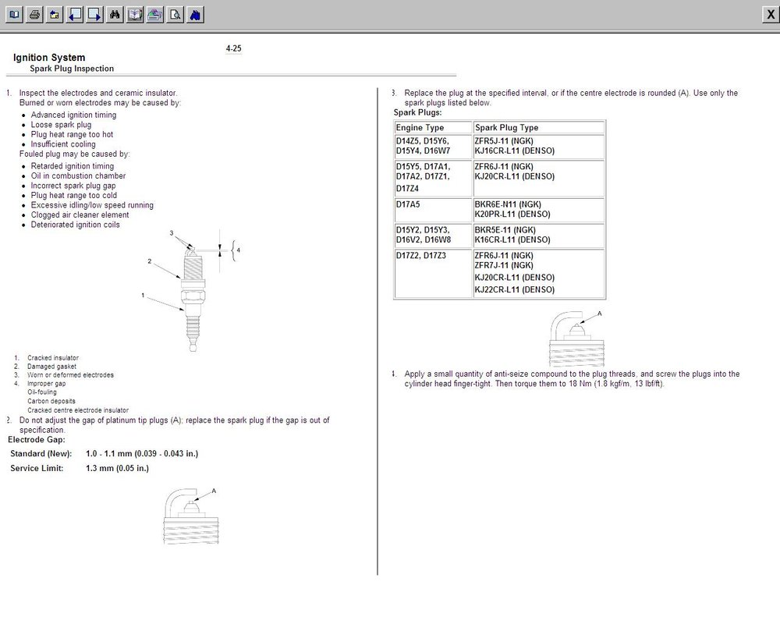The height and width of the screenshot is (624, 780).
Task: Click the stacked file cards icon
Action: pyautogui.click(x=155, y=15)
